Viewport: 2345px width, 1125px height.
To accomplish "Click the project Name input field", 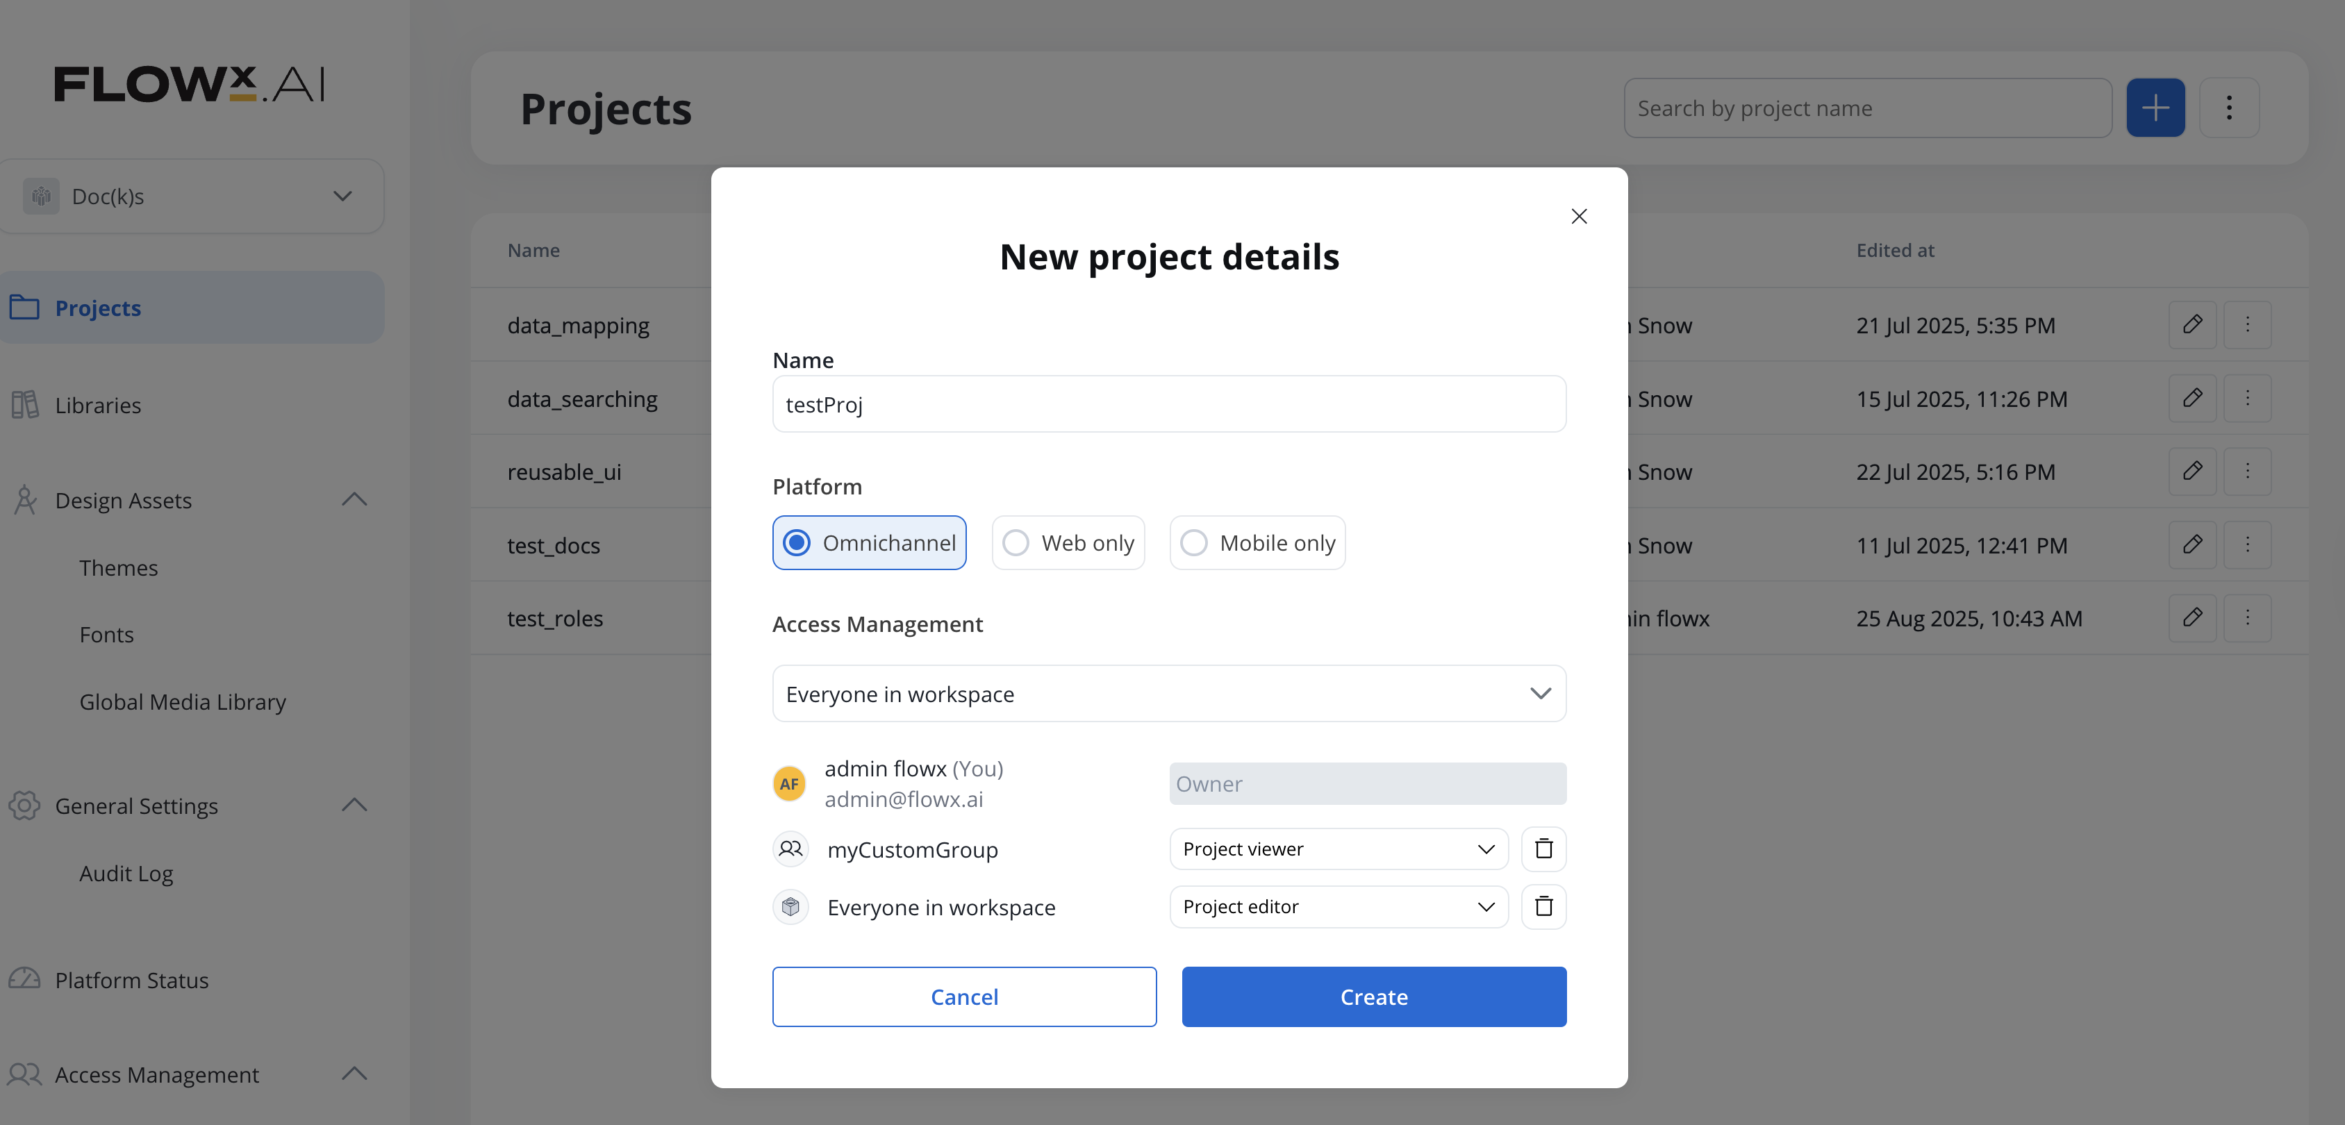I will click(x=1168, y=405).
